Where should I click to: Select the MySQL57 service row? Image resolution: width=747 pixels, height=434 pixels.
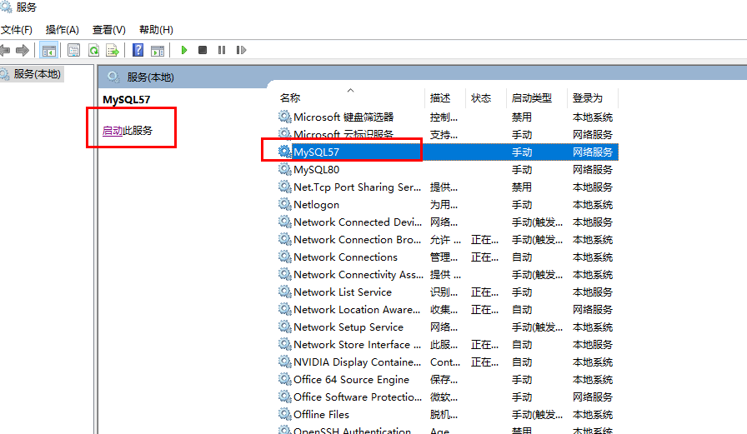448,152
